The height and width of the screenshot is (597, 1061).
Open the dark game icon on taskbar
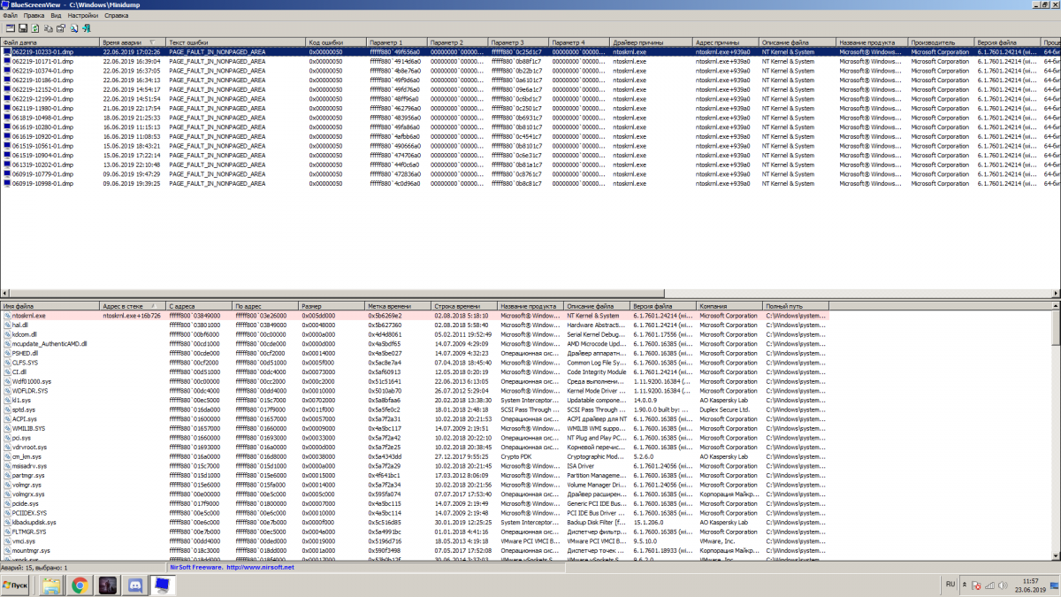point(107,585)
